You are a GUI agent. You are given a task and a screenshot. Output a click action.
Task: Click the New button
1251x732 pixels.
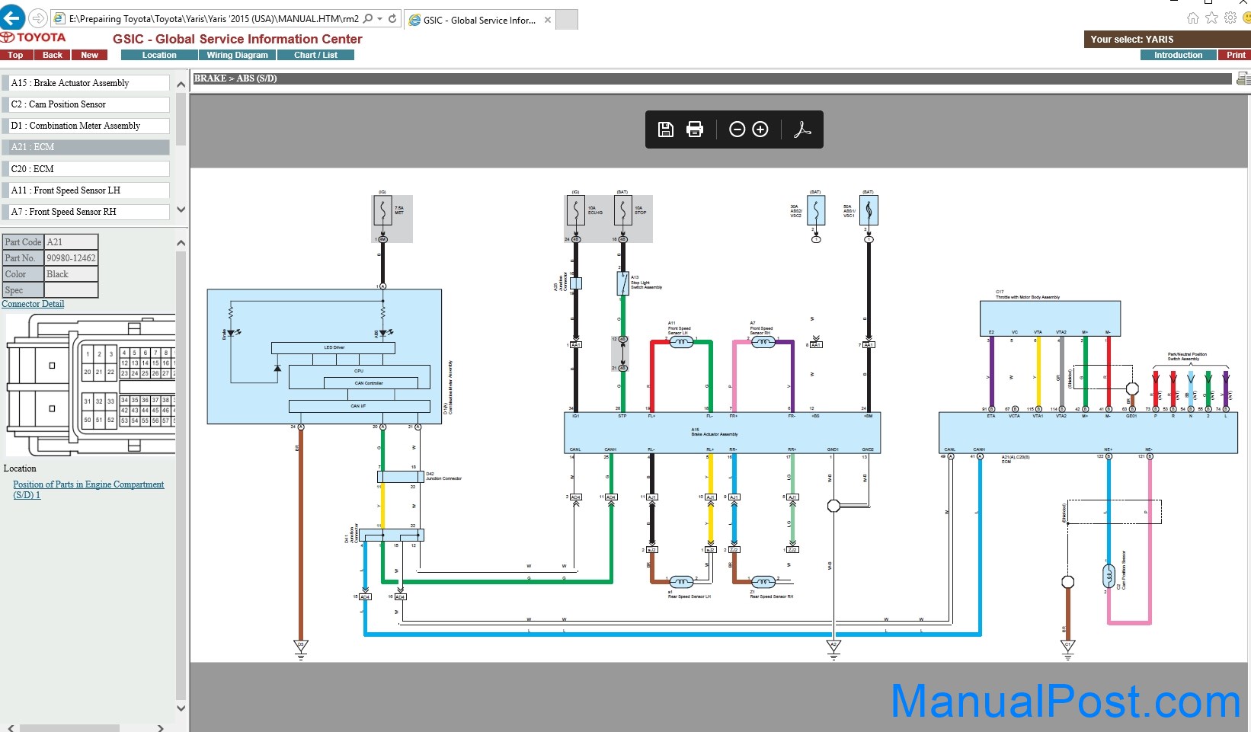coord(90,55)
